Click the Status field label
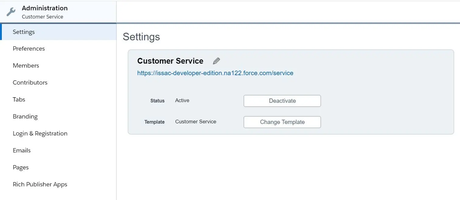460x200 pixels. click(157, 101)
